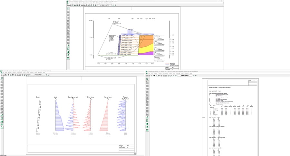Open the Terrain menu in the top window
290x156 pixels.
81,3
